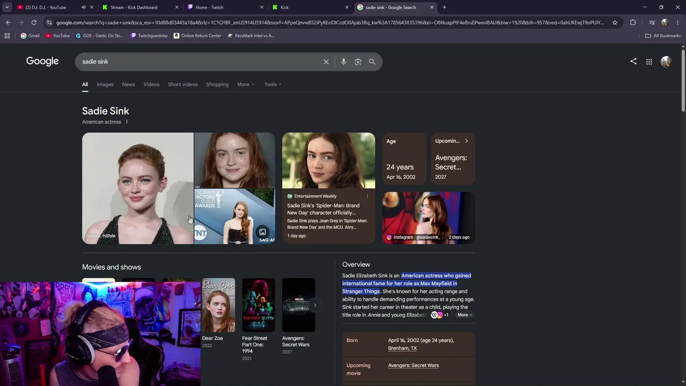Show more movies with the carousel arrow
Screen dimensions: 686x386
(315, 305)
